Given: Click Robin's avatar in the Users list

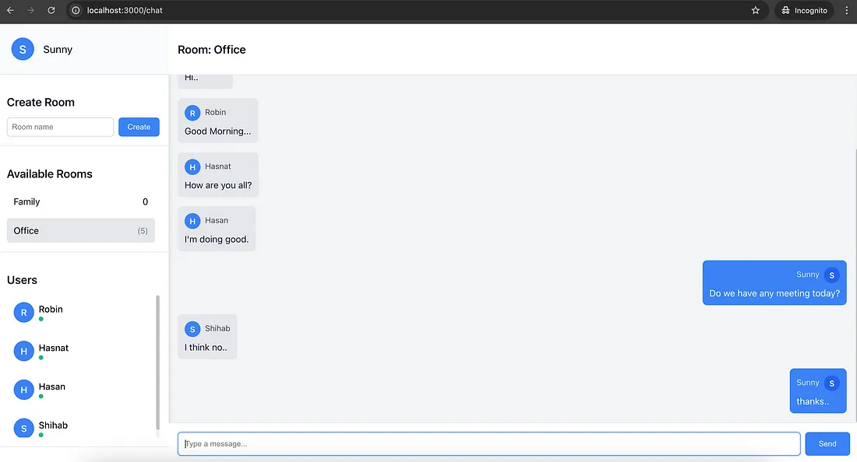Looking at the screenshot, I should pyautogui.click(x=24, y=313).
